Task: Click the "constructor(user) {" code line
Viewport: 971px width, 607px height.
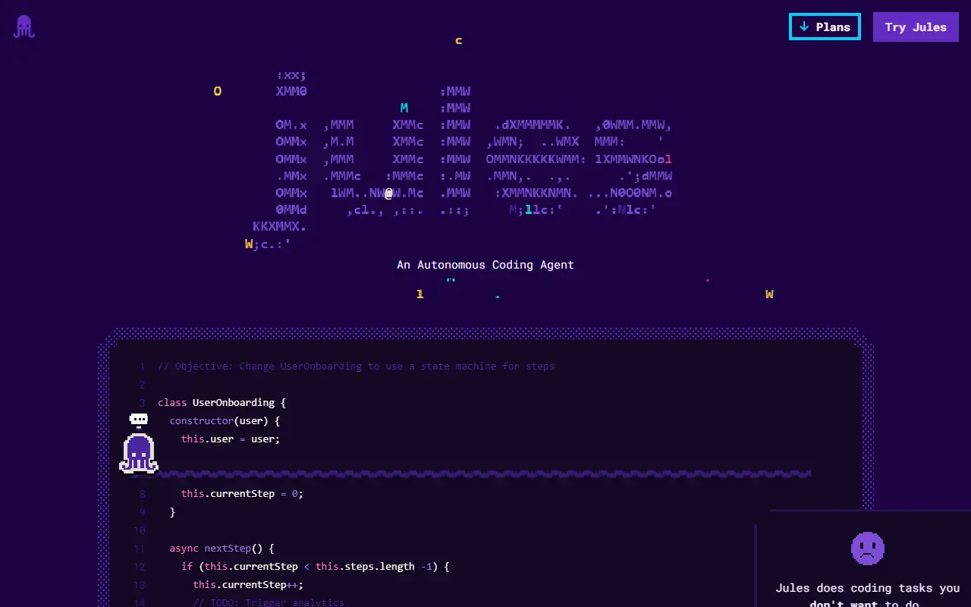Action: [225, 420]
